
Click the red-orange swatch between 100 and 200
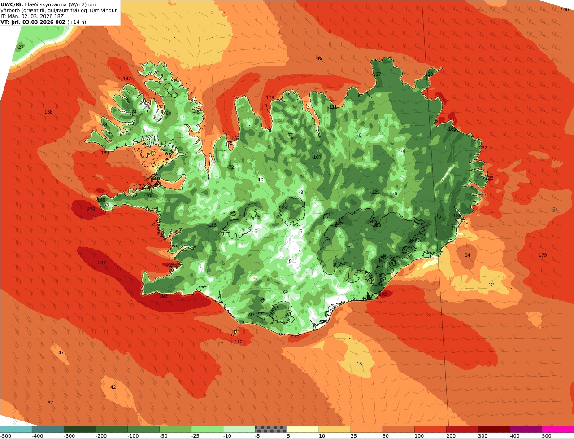430,429
